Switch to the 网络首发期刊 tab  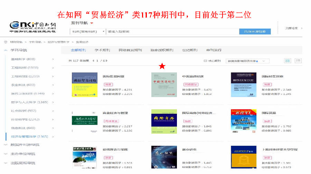tap(130, 50)
